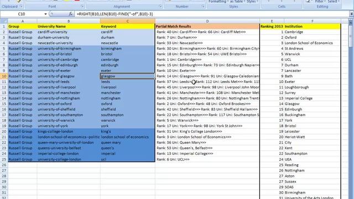Select the Institution cell Loughborough
Image resolution: width=354 pixels, height=199 pixels.
pyautogui.click(x=313, y=87)
